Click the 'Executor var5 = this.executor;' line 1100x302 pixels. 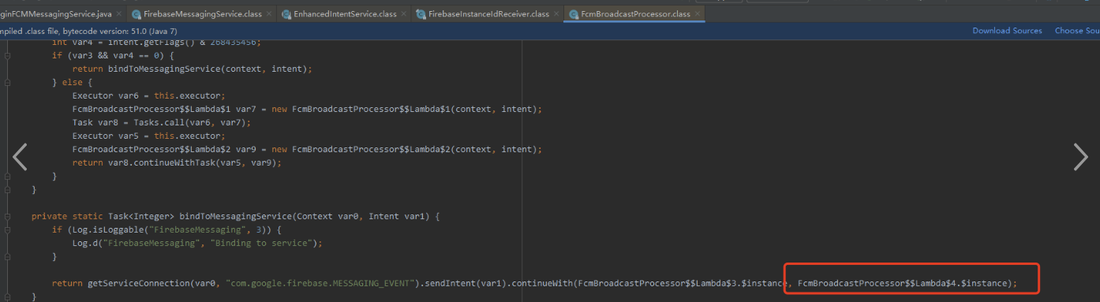(148, 136)
